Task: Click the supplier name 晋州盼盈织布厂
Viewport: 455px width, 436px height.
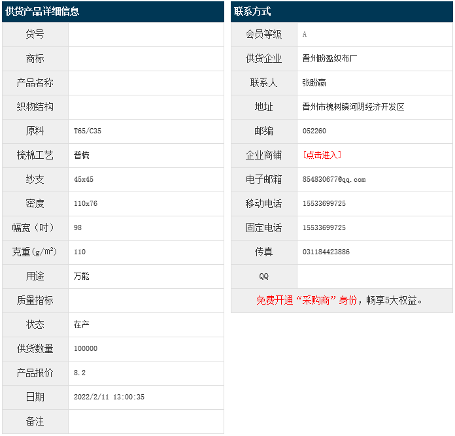Action: 330,58
